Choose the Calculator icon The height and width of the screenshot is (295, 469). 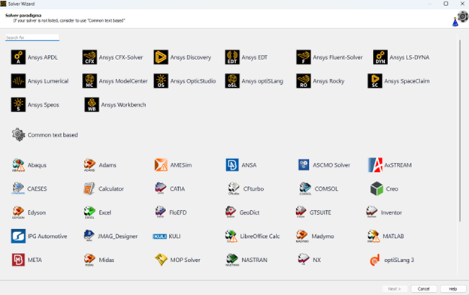coord(89,188)
